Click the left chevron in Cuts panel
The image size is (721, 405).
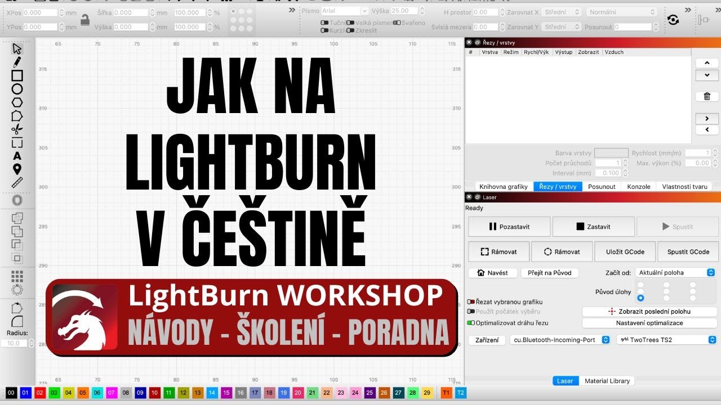click(x=707, y=130)
